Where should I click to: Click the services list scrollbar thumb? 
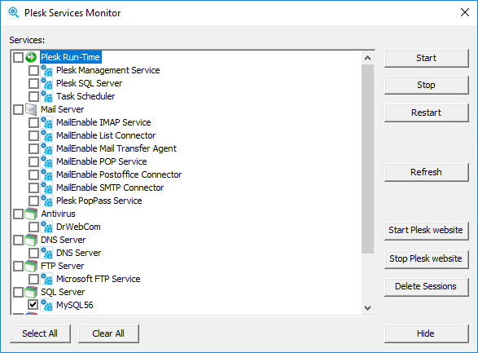click(x=367, y=159)
